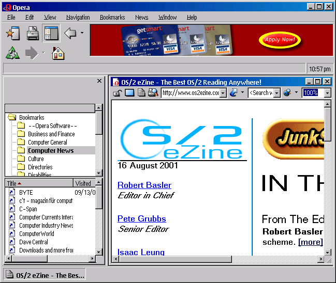The width and height of the screenshot is (336, 283).
Task: Open the Computer Currents Interactive bookmark
Action: [46, 217]
